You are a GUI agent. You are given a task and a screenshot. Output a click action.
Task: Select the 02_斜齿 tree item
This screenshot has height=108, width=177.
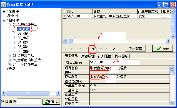(x=23, y=34)
